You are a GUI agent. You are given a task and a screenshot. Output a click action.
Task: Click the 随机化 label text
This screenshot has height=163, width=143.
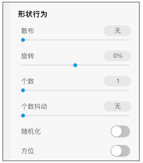coord(31,131)
